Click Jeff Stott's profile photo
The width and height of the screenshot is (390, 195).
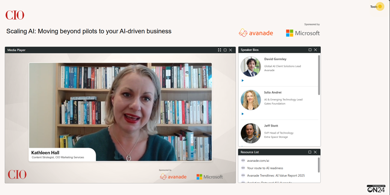(x=251, y=133)
